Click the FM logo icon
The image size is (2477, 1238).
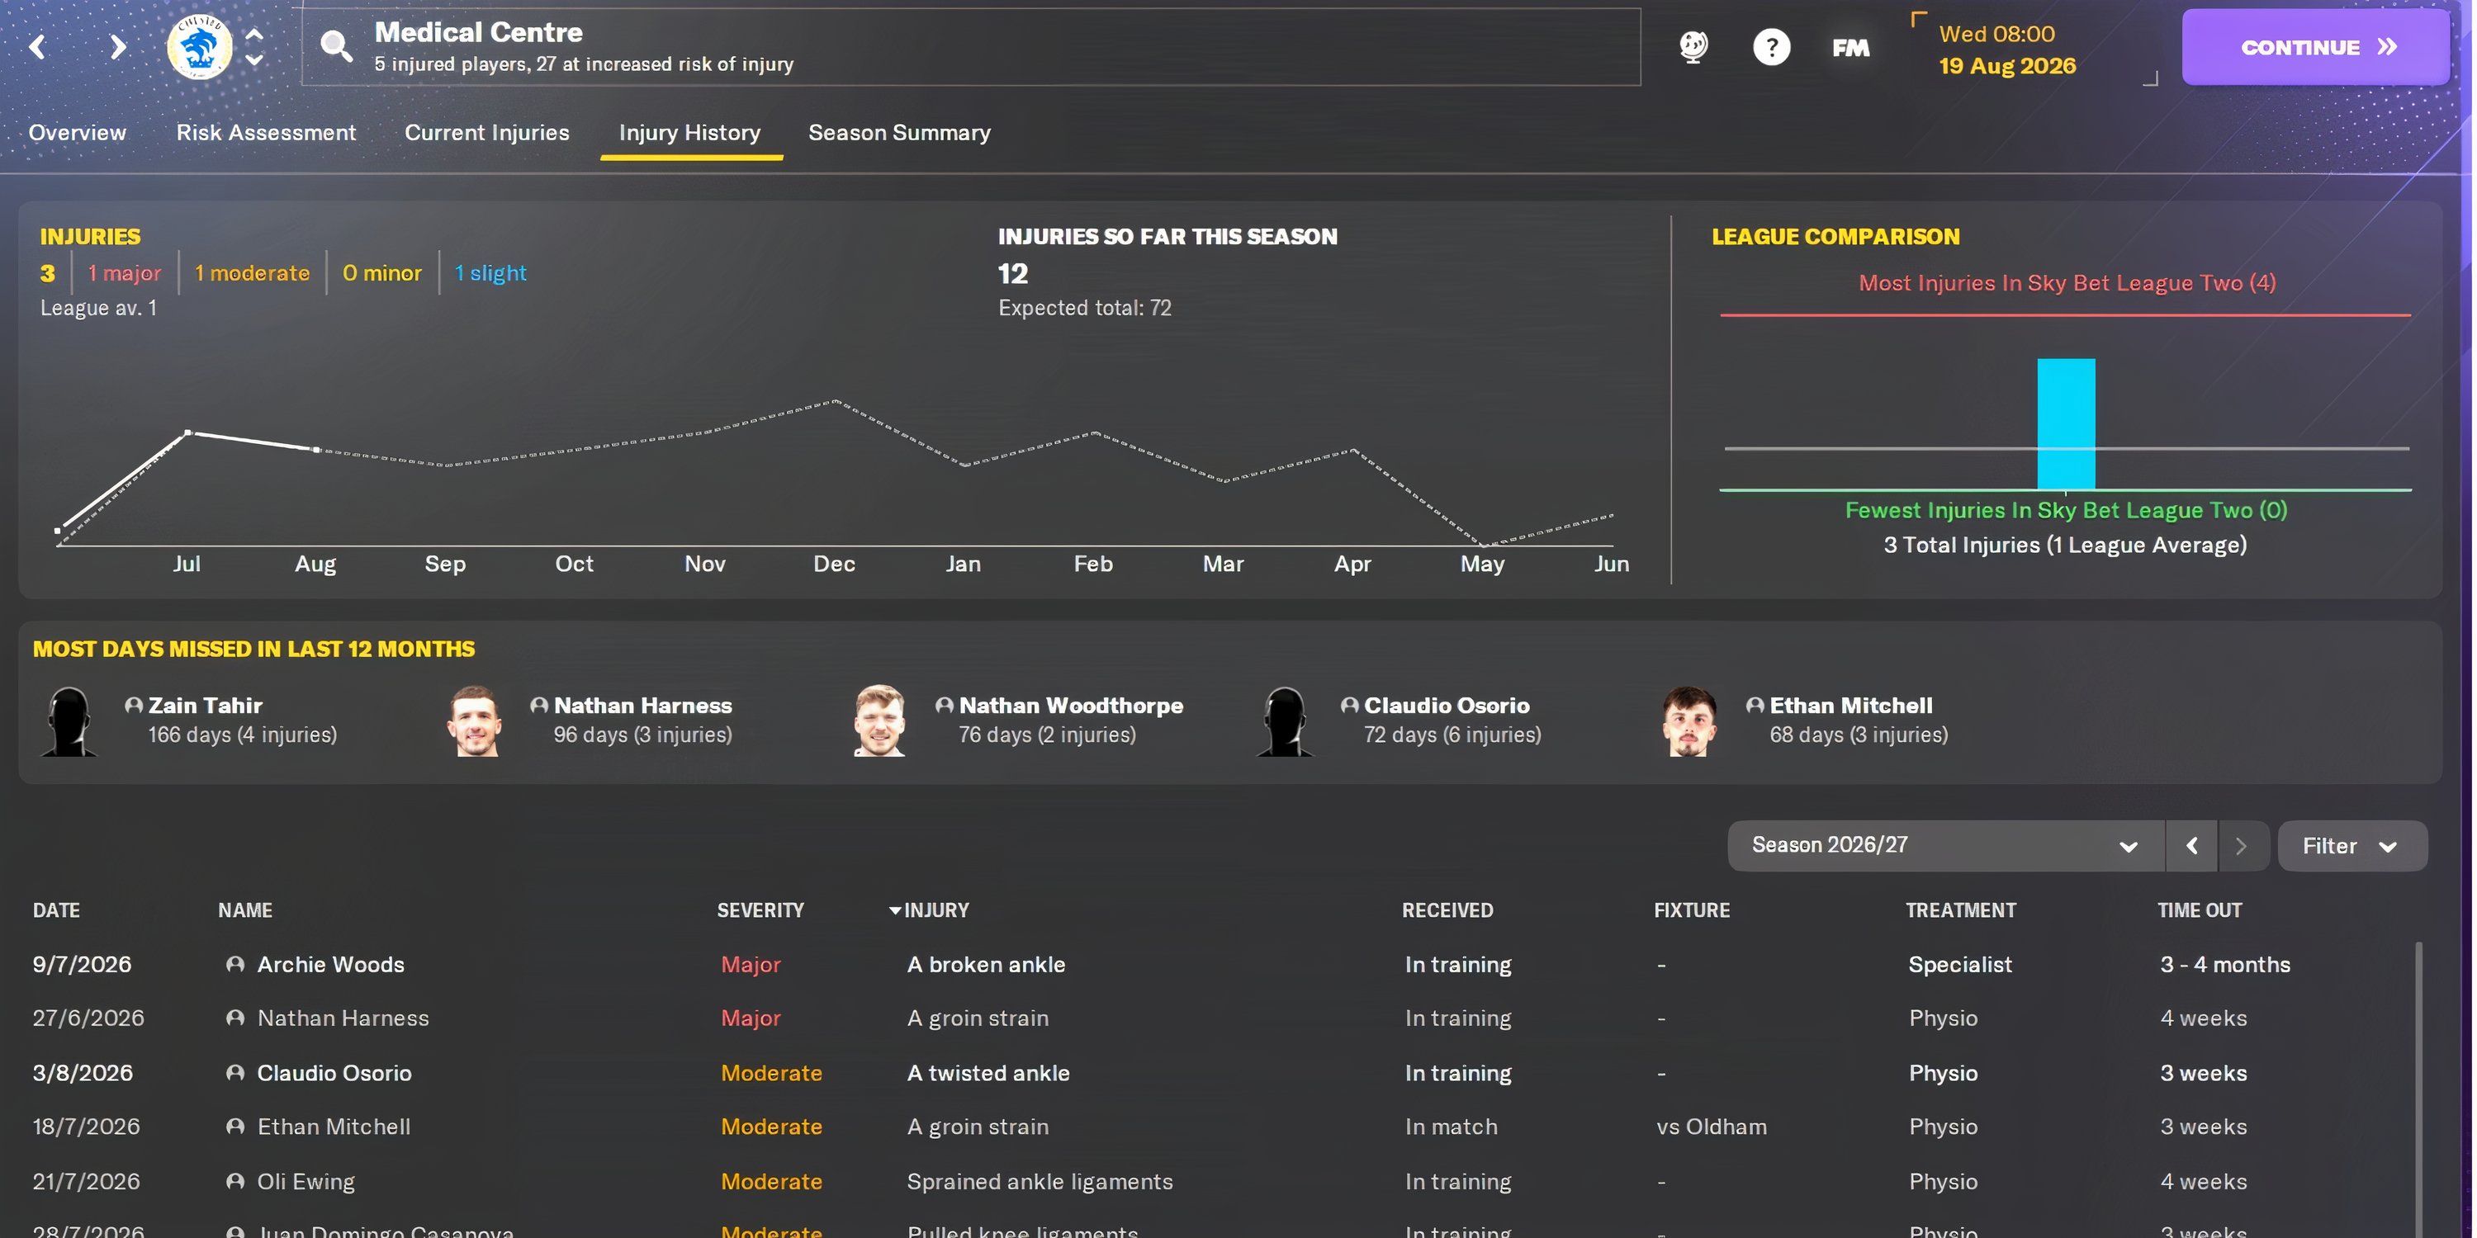(1849, 46)
